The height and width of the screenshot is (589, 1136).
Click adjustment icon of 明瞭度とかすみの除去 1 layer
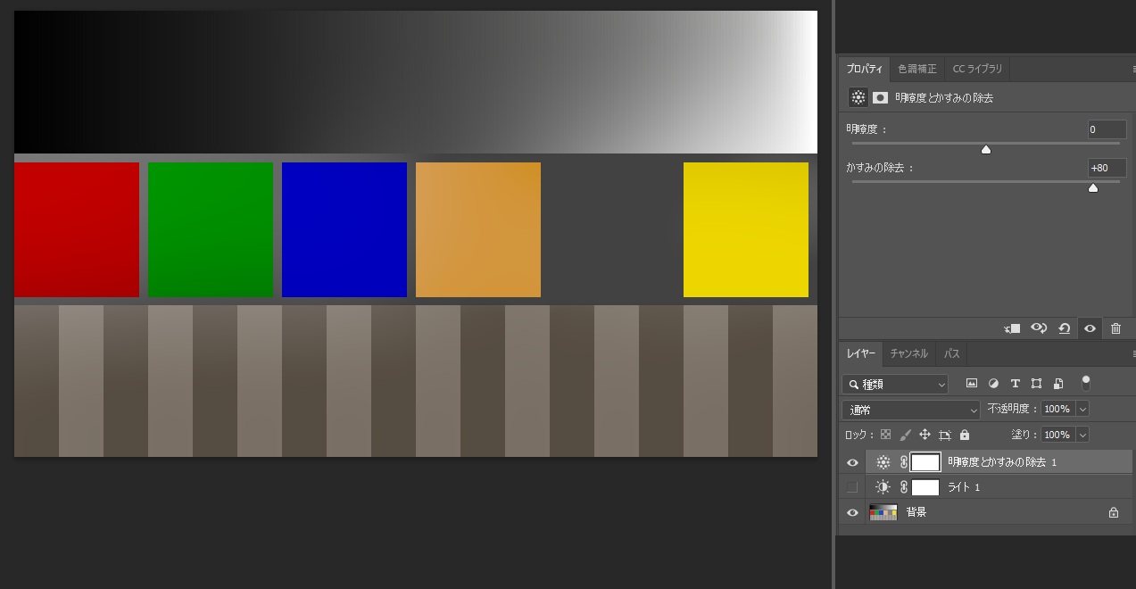(883, 462)
